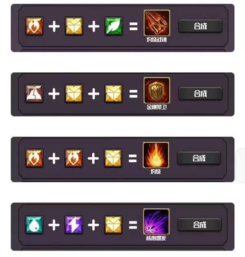
Task: Select the third yellow gem in the 金刚禁卫 recipe
Action: click(114, 94)
